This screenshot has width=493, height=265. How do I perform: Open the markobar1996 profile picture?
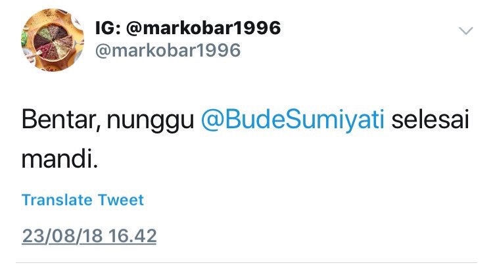pos(53,40)
